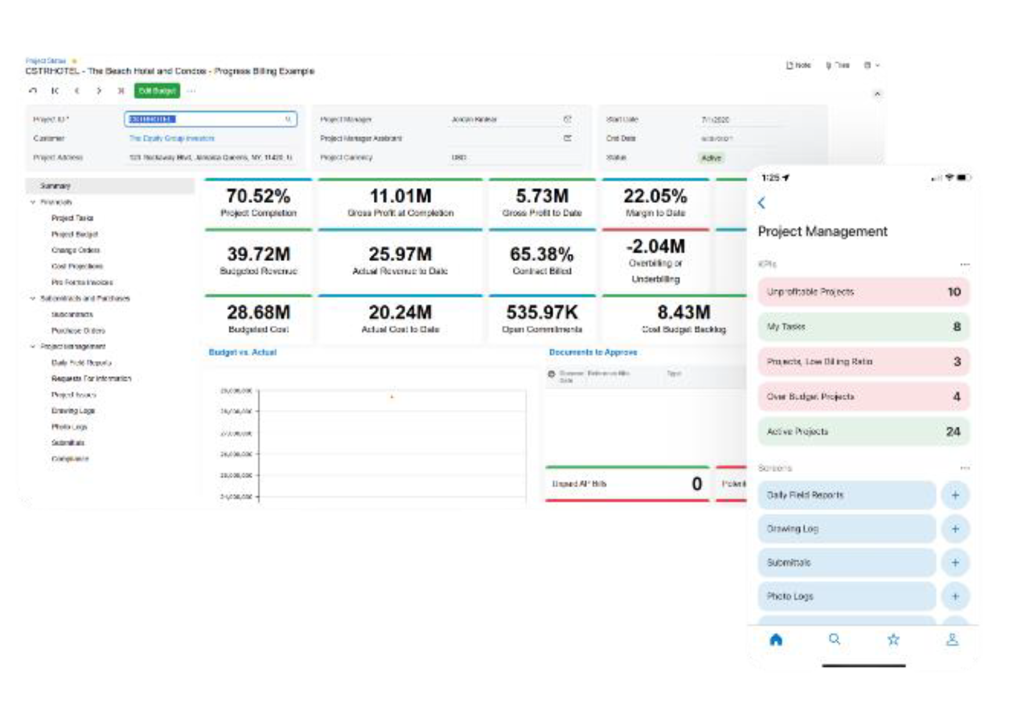Tap the mobile search magnifier icon
The image size is (1016, 721).
coord(835,640)
